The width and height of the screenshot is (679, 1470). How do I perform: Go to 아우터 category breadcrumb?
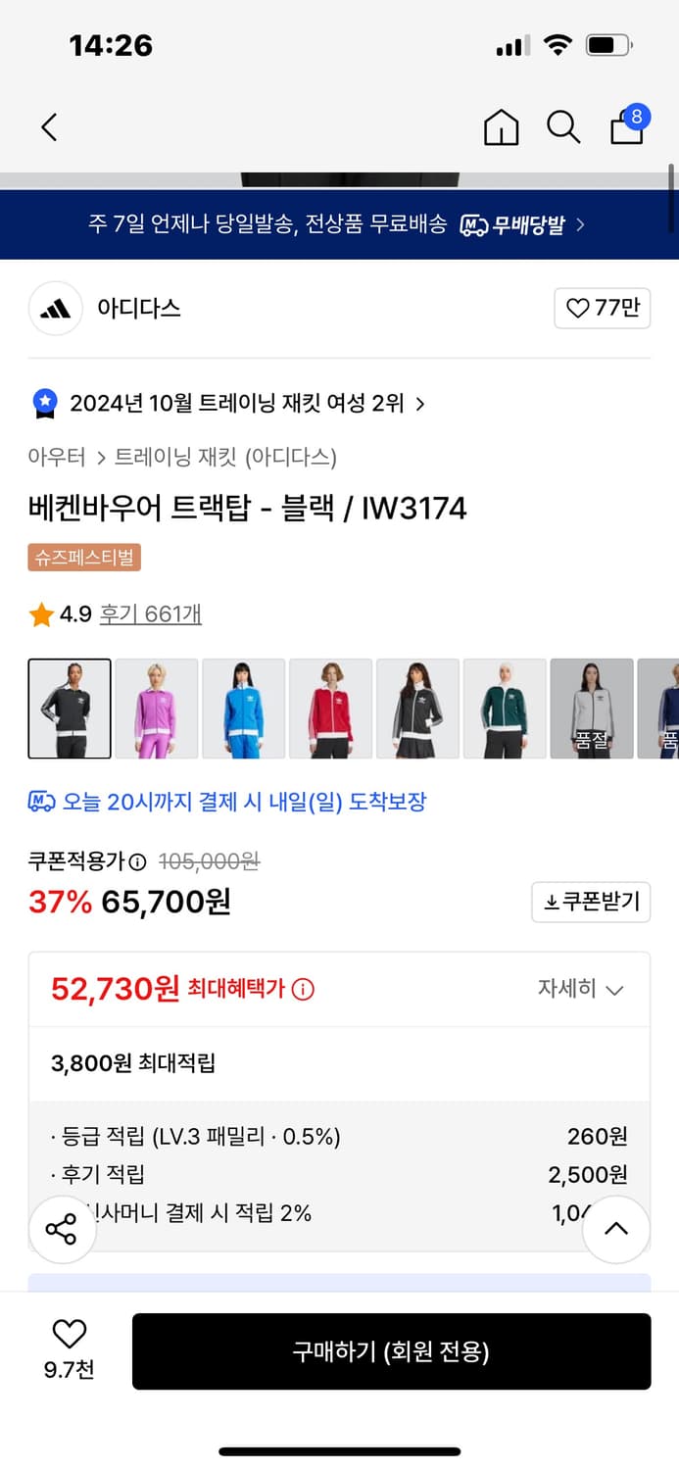[54, 457]
